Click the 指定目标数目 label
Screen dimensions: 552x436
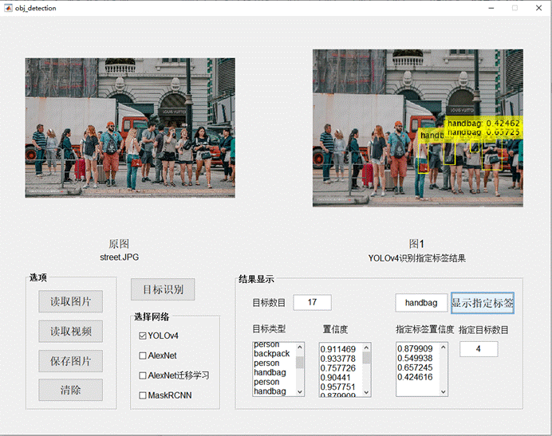[x=483, y=330]
